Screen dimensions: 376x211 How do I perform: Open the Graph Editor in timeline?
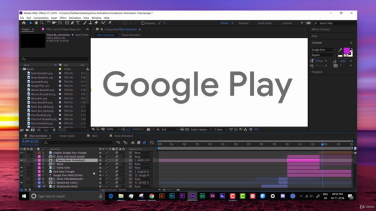[152, 142]
